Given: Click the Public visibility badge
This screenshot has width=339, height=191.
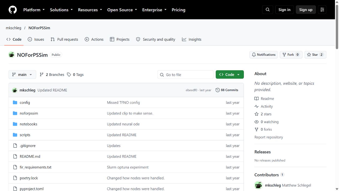Looking at the screenshot, I should pos(56,55).
